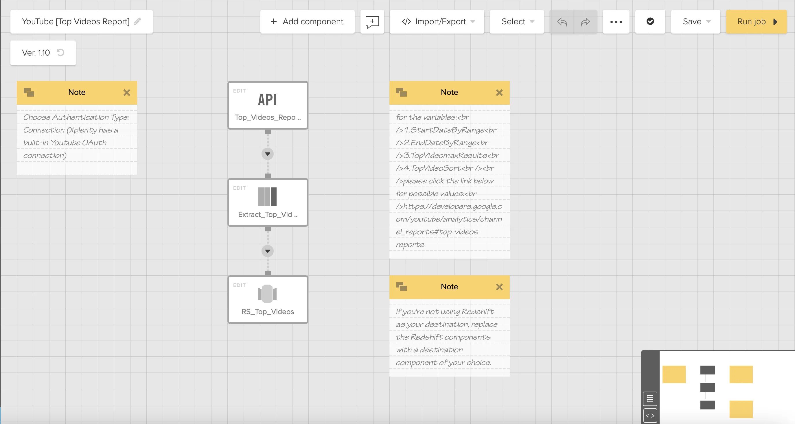Click the YouTube [Top Videos Report] title
The image size is (795, 424).
76,22
